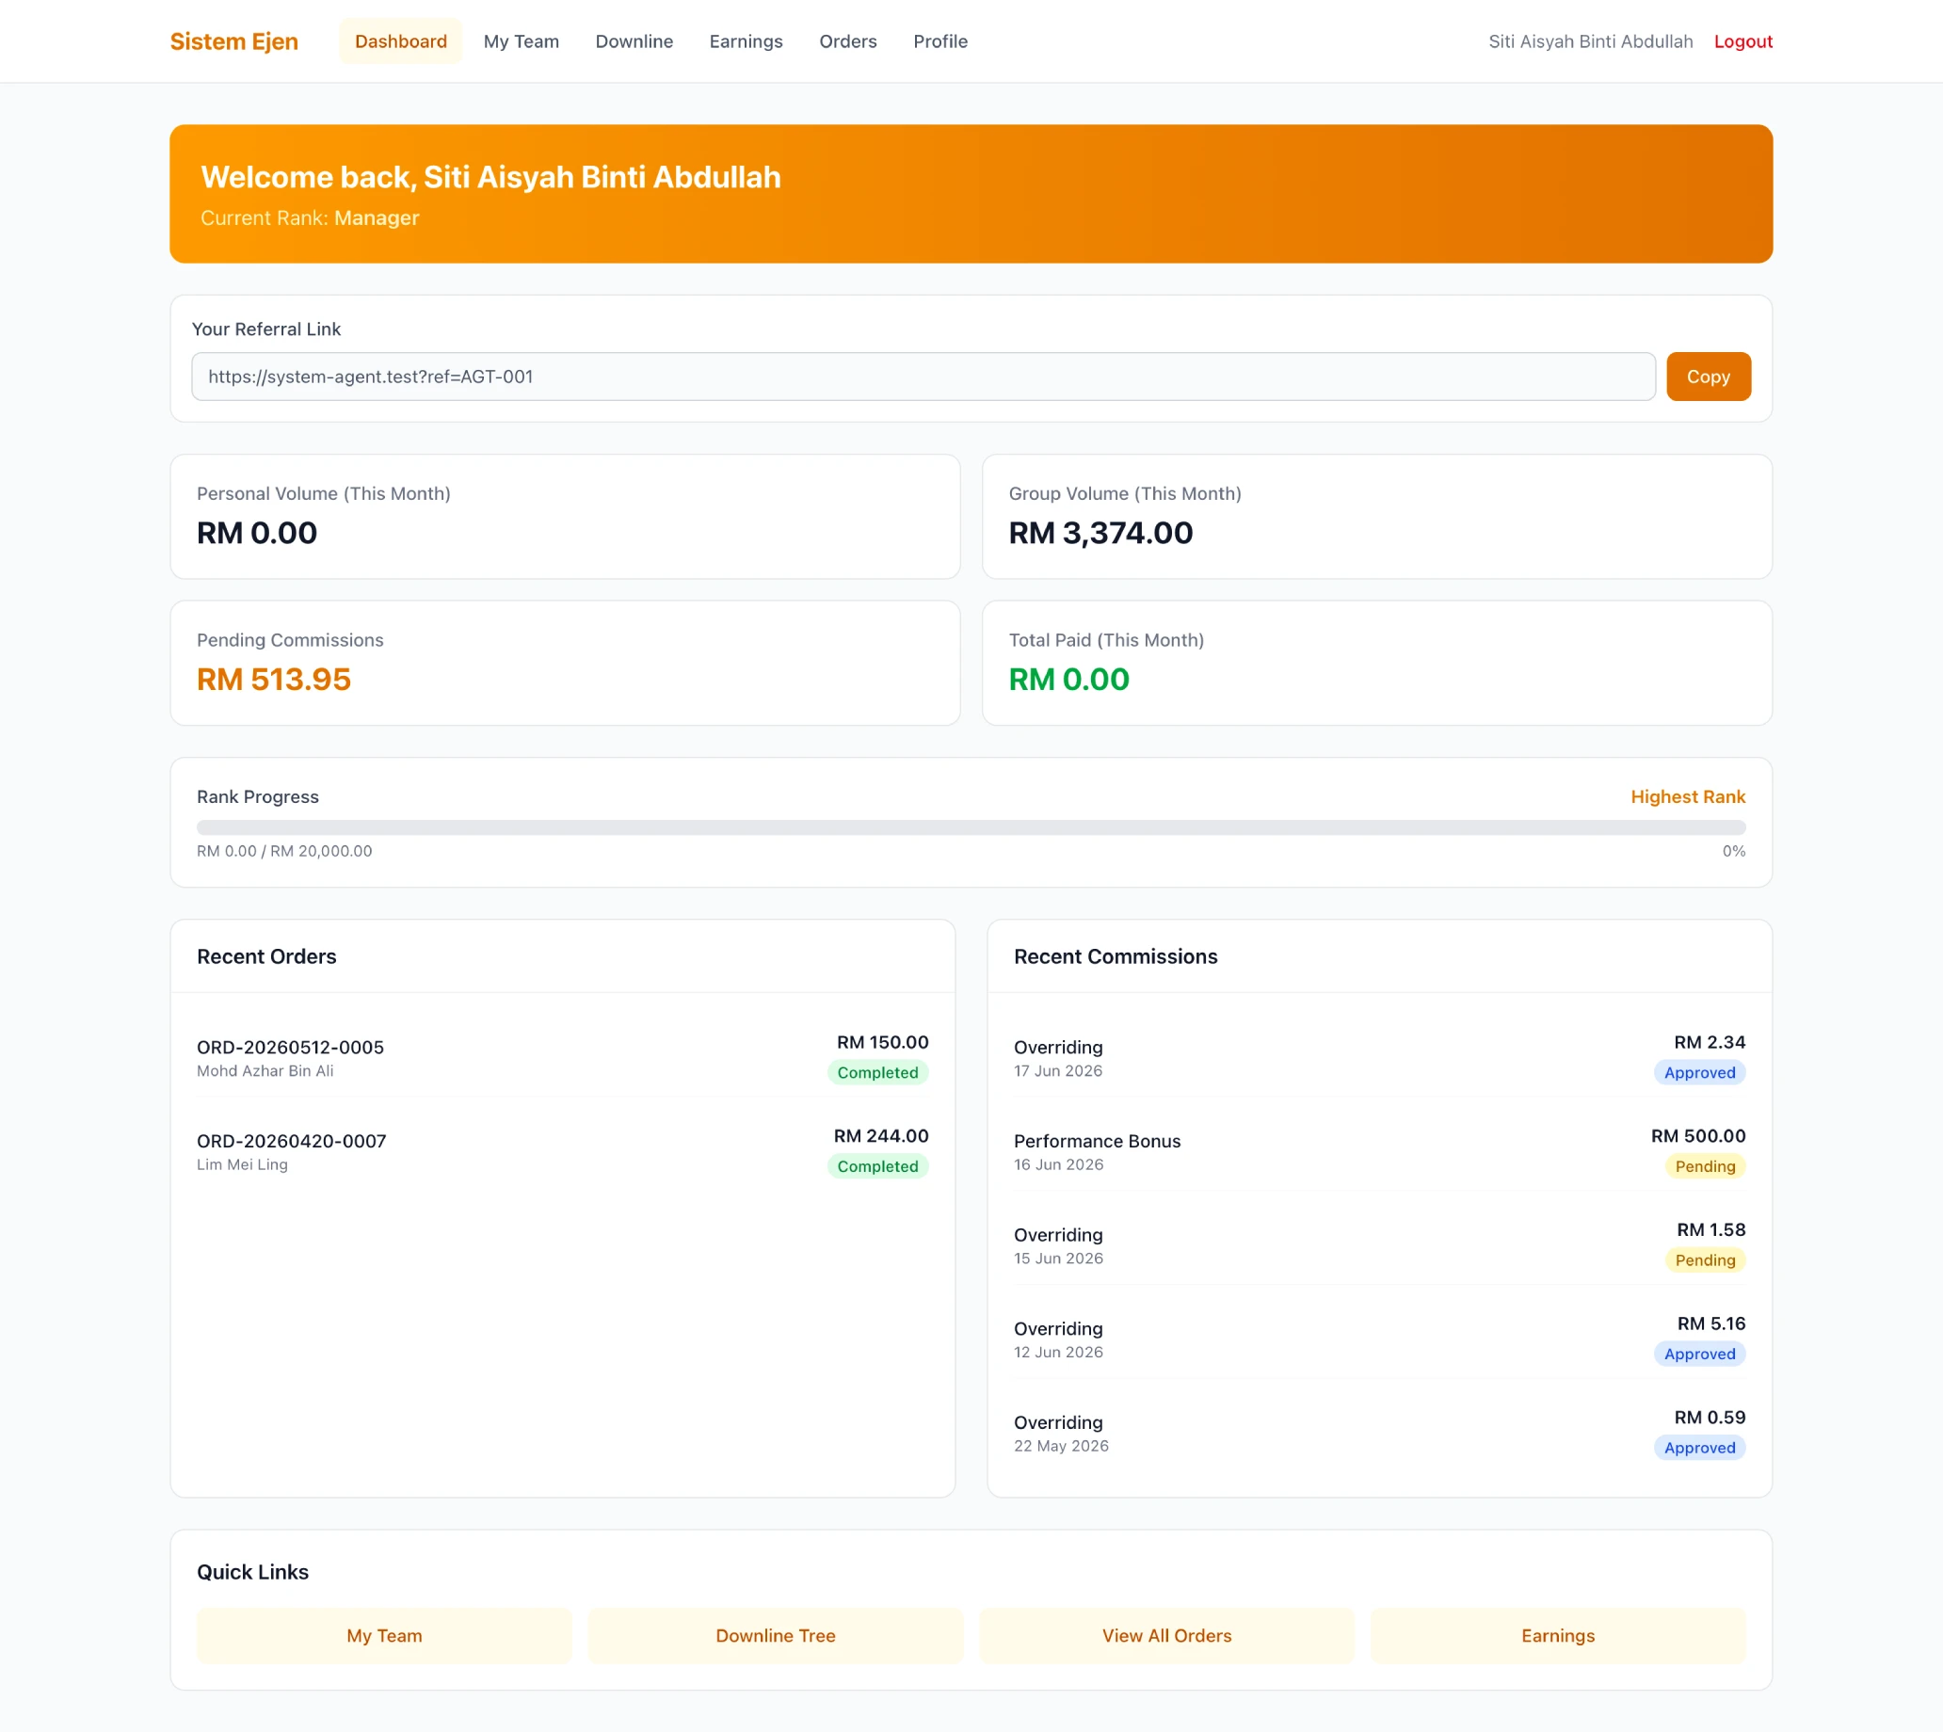Screen dimensions: 1943x1732
Task: Click the Completed badge for RM 244.00 order
Action: pyautogui.click(x=877, y=1165)
